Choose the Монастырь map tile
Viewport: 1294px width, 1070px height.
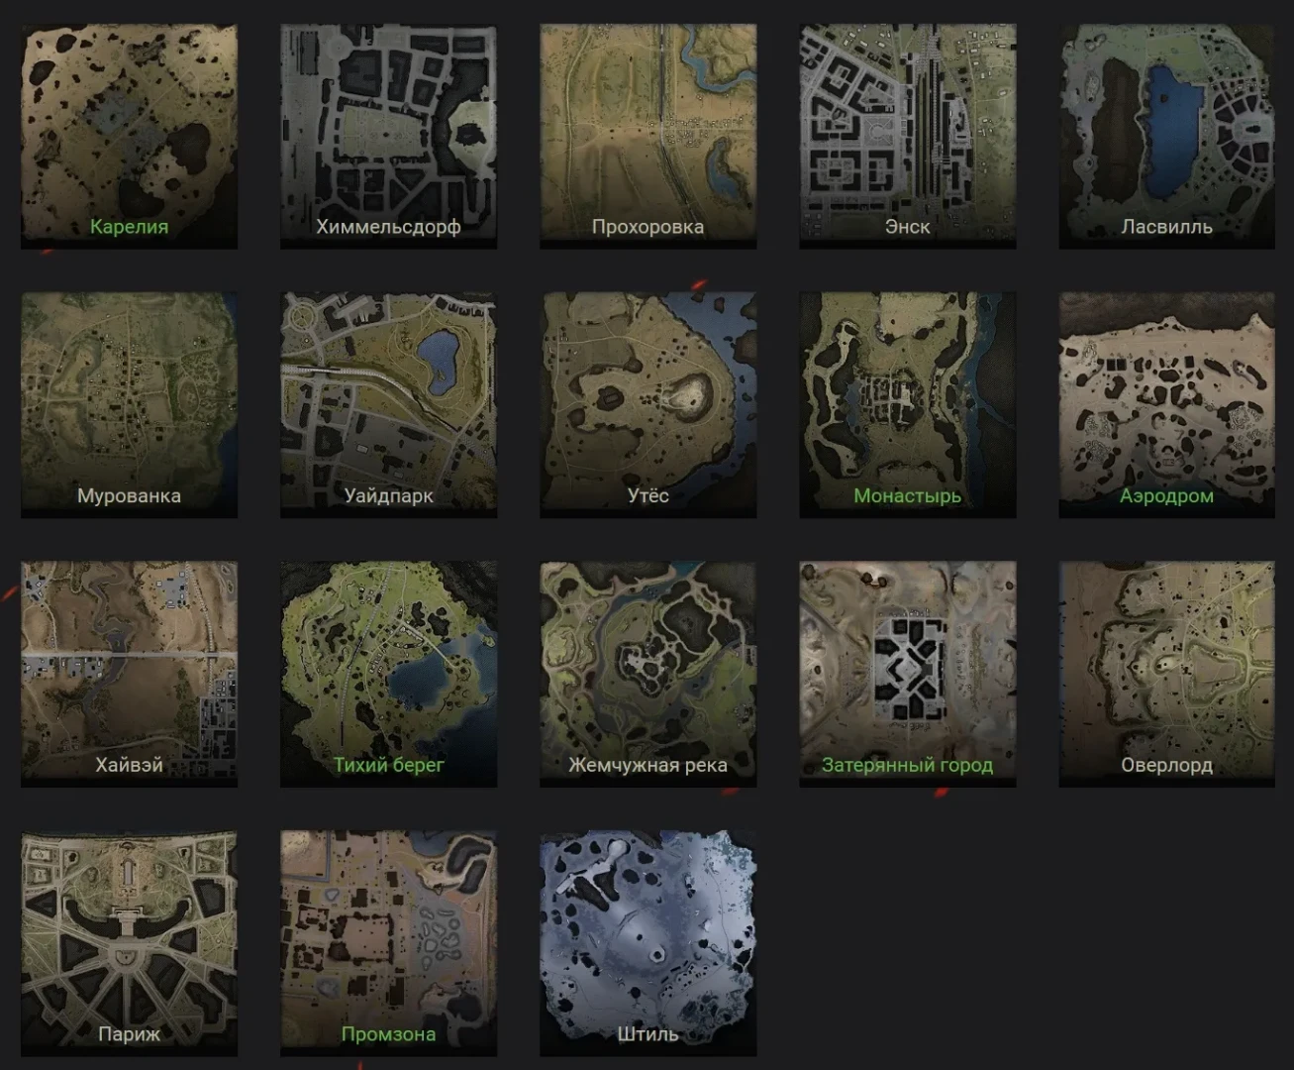[907, 404]
